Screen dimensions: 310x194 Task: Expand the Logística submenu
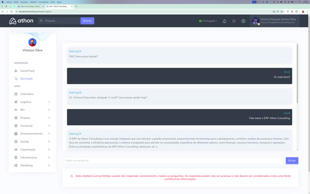point(49,102)
